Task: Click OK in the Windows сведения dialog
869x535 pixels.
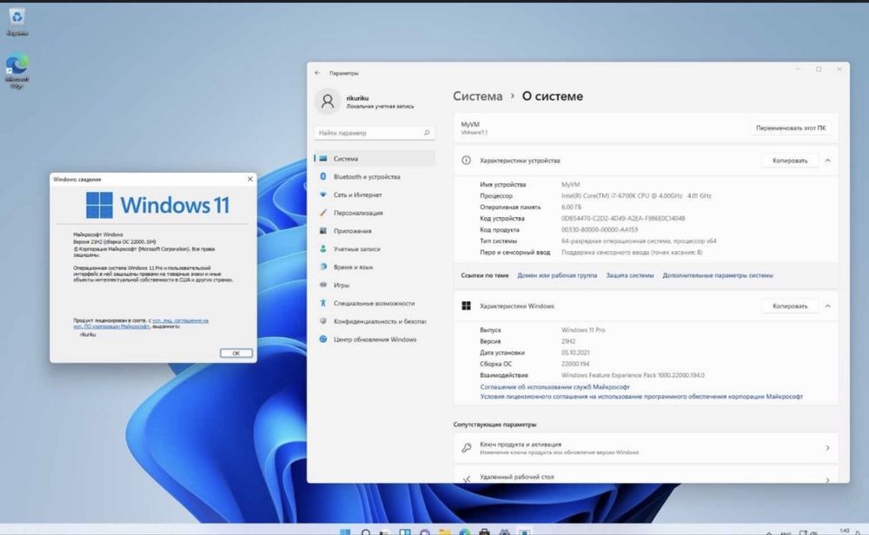Action: 236,353
